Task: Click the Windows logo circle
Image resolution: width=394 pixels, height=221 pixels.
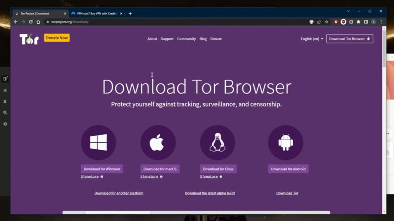Action: tap(98, 143)
